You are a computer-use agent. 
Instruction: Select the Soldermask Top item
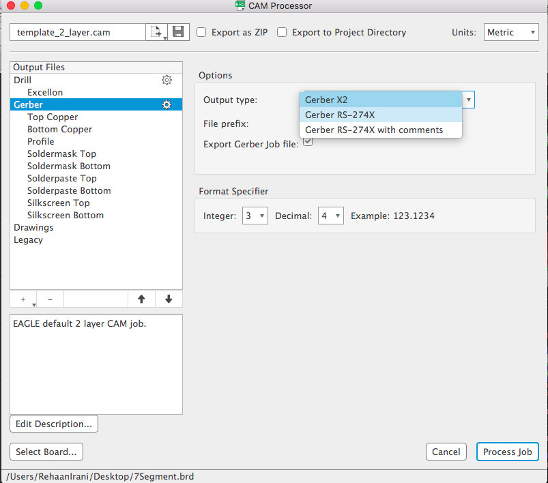coord(96,153)
